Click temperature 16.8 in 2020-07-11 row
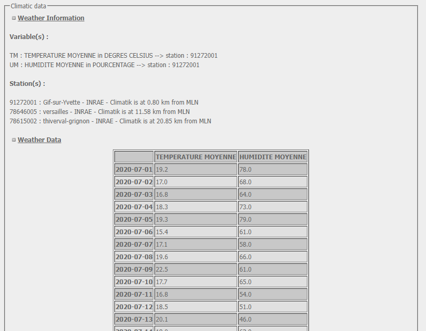Screen dimensions: 426x331 coord(196,295)
